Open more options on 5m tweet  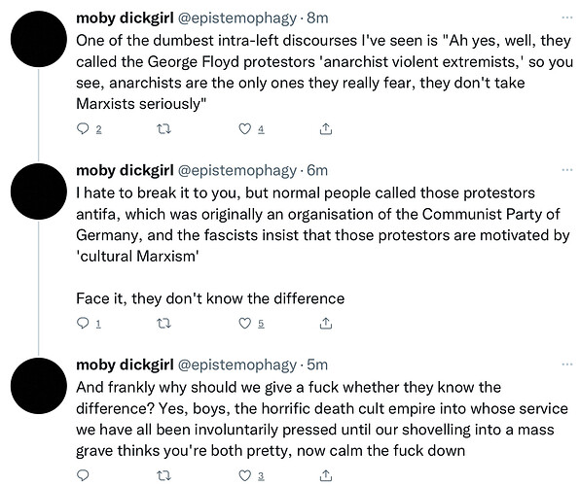566,364
